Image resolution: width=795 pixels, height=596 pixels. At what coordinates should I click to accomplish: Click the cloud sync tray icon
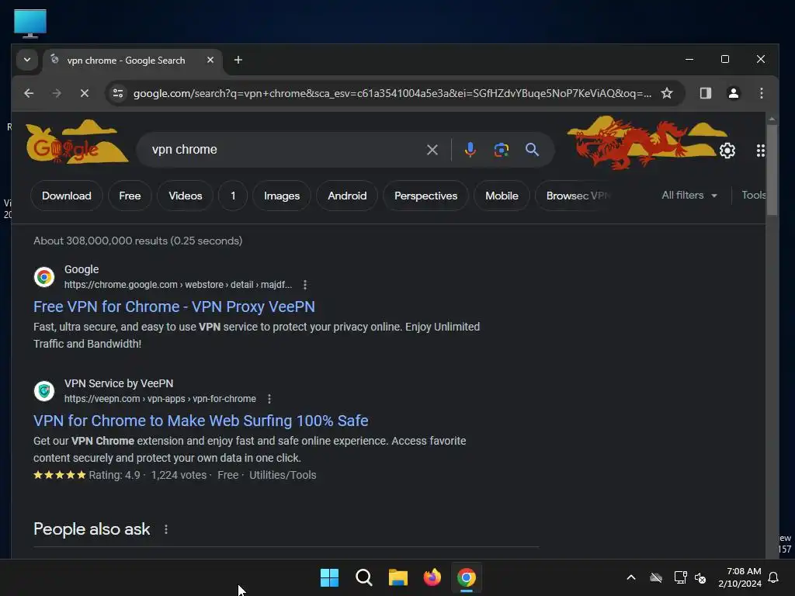coord(656,577)
